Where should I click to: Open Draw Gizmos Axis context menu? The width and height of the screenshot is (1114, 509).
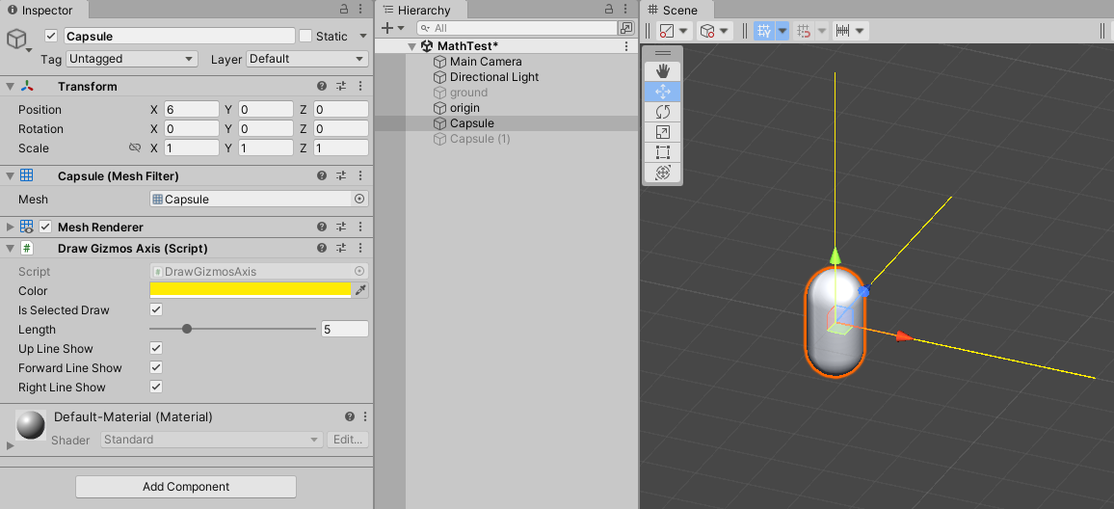click(360, 248)
